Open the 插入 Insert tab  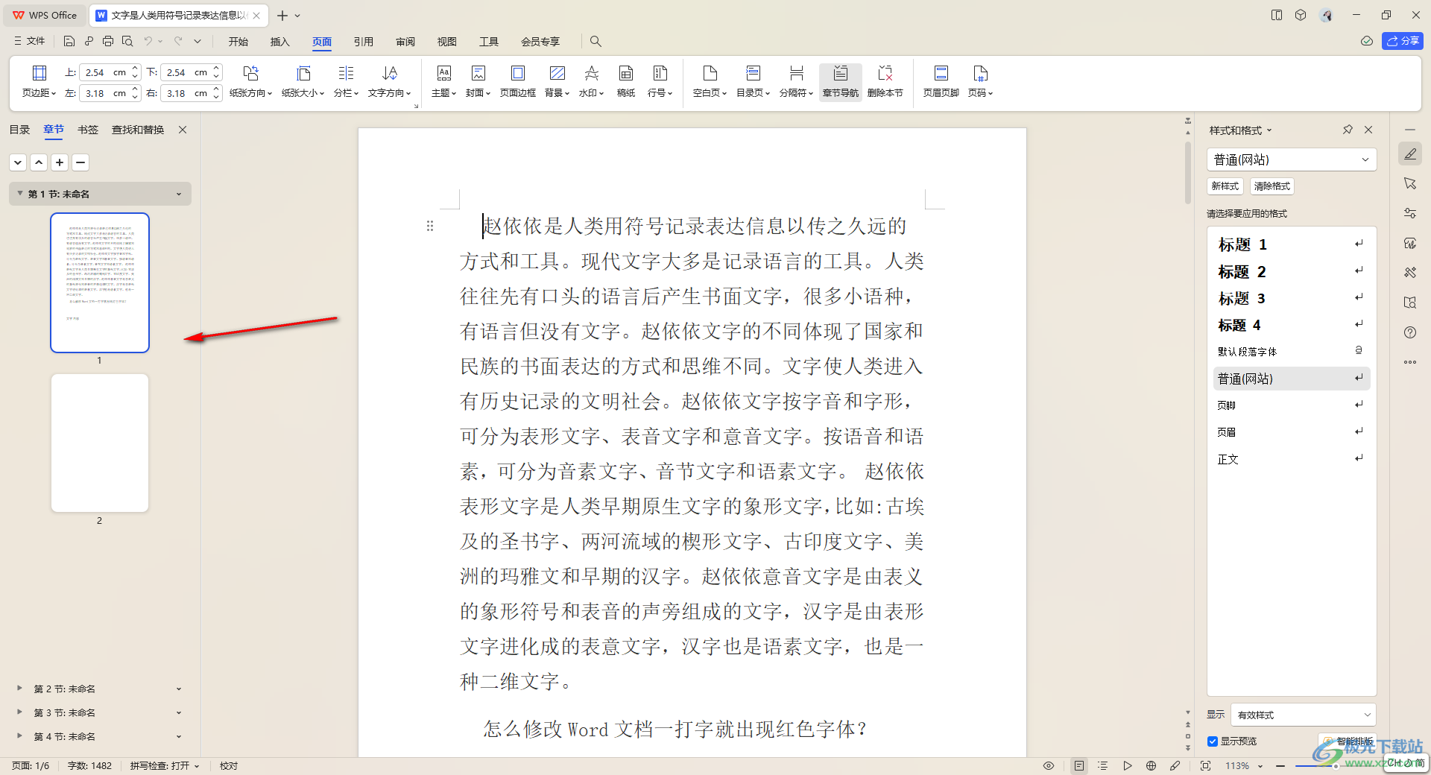coord(279,42)
